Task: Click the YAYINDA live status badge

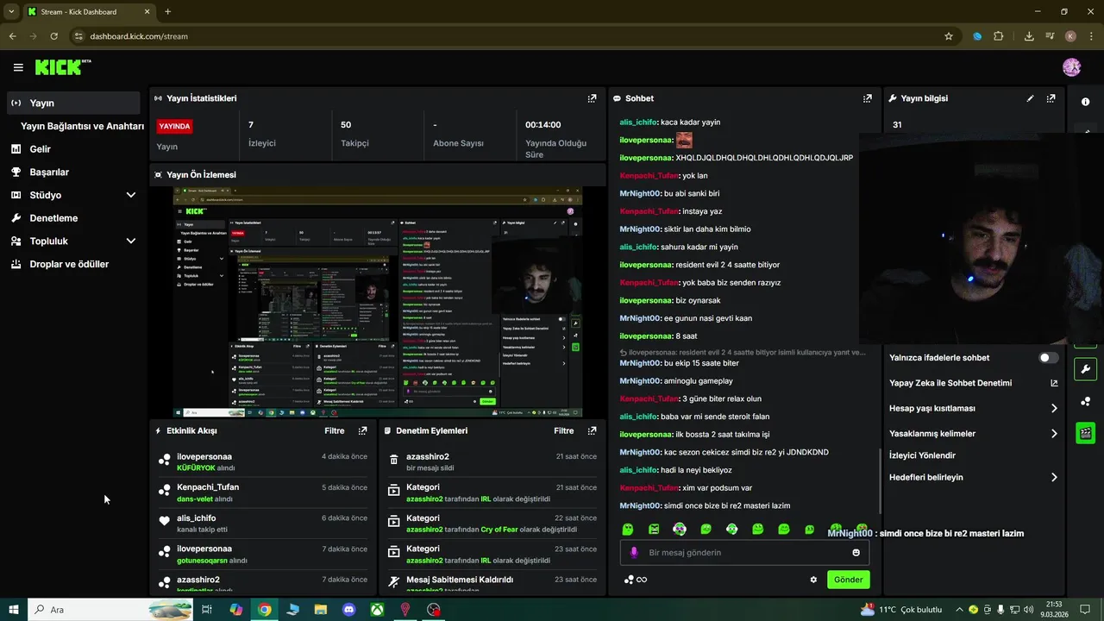Action: [x=174, y=126]
